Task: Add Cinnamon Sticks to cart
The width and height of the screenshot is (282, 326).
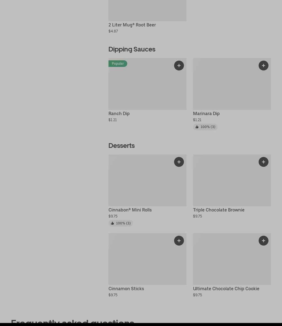Action: coord(179,241)
